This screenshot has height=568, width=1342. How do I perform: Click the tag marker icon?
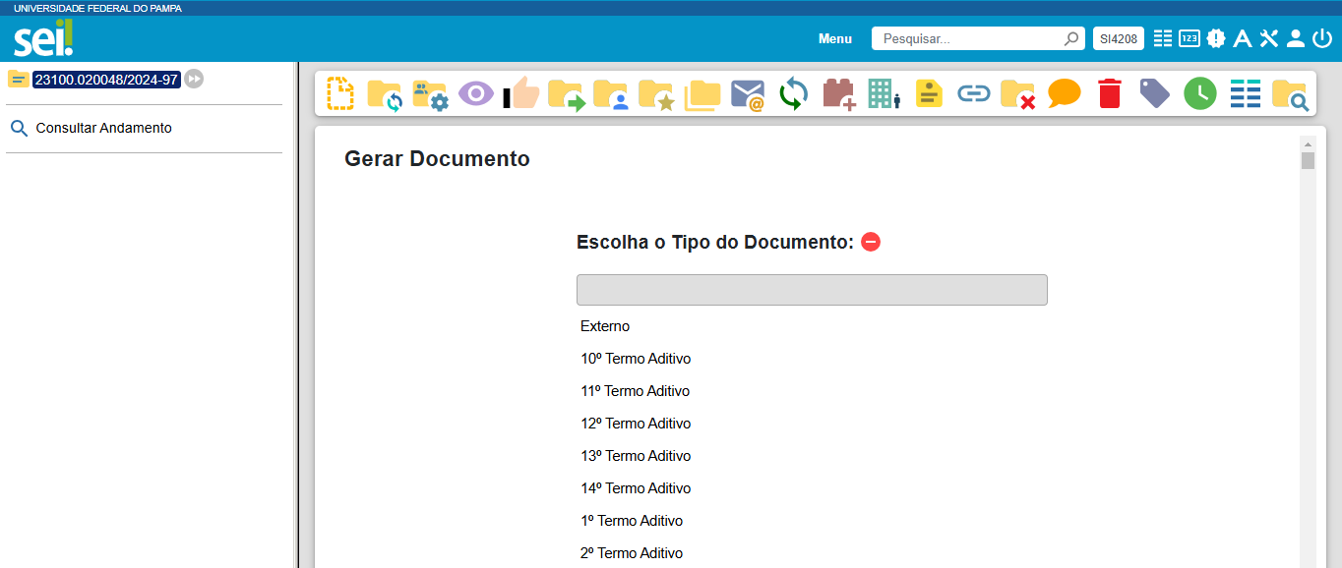click(1154, 93)
